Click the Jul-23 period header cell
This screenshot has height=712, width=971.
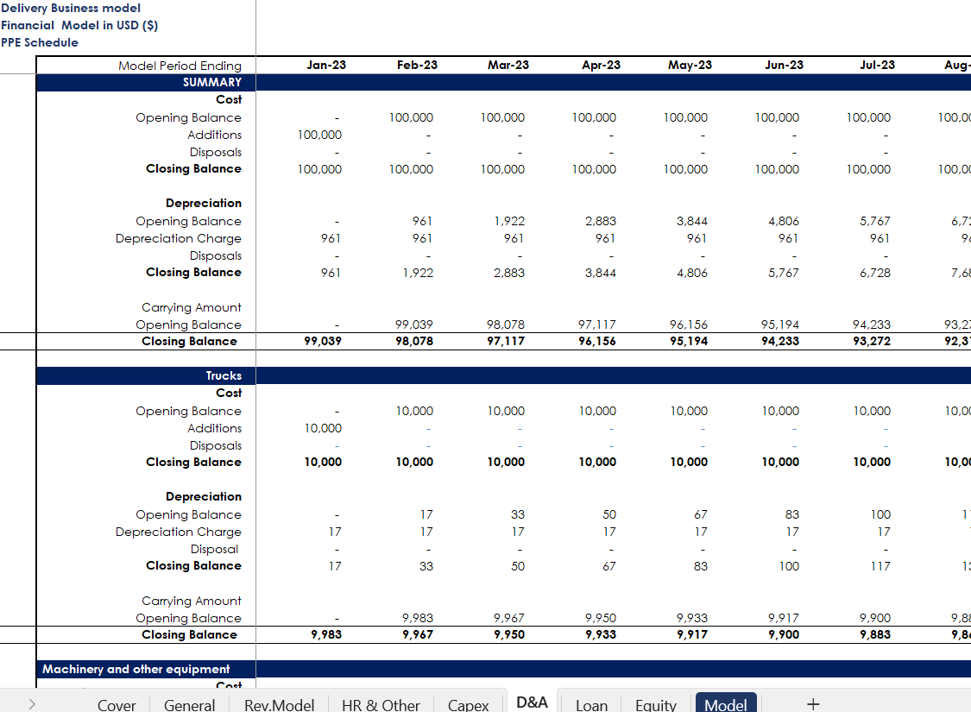877,66
